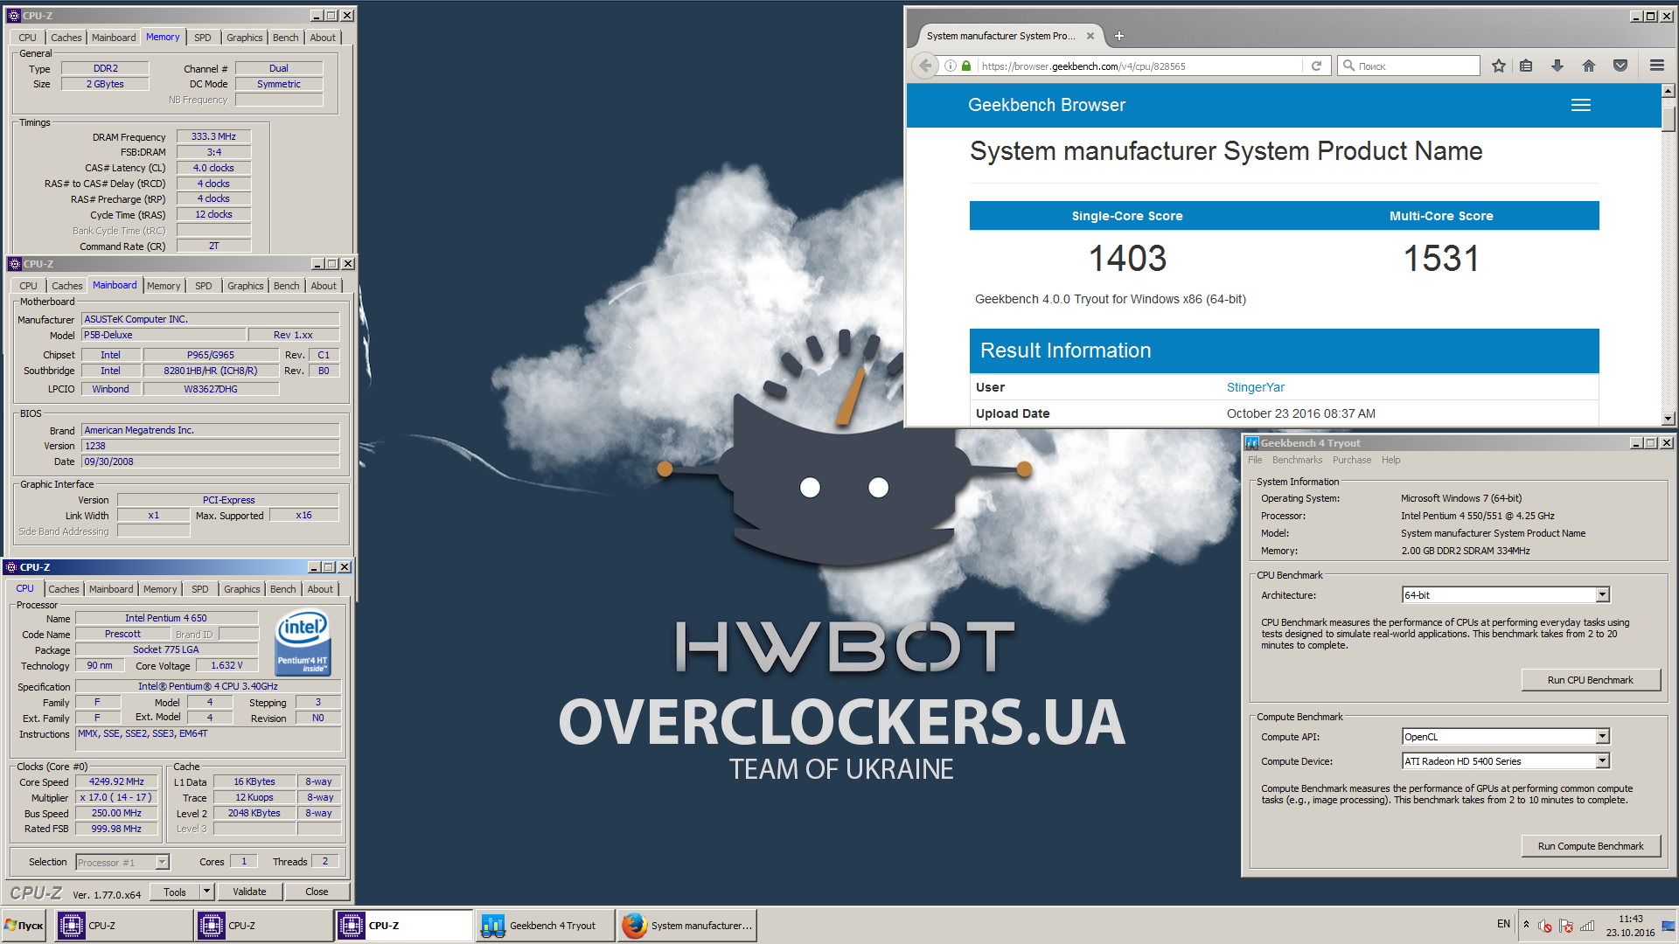Open the Processor #1 selection dropdown
Viewport: 1679px width, 944px height.
tap(162, 863)
